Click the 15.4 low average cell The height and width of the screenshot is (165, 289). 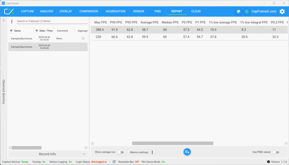pos(213,30)
